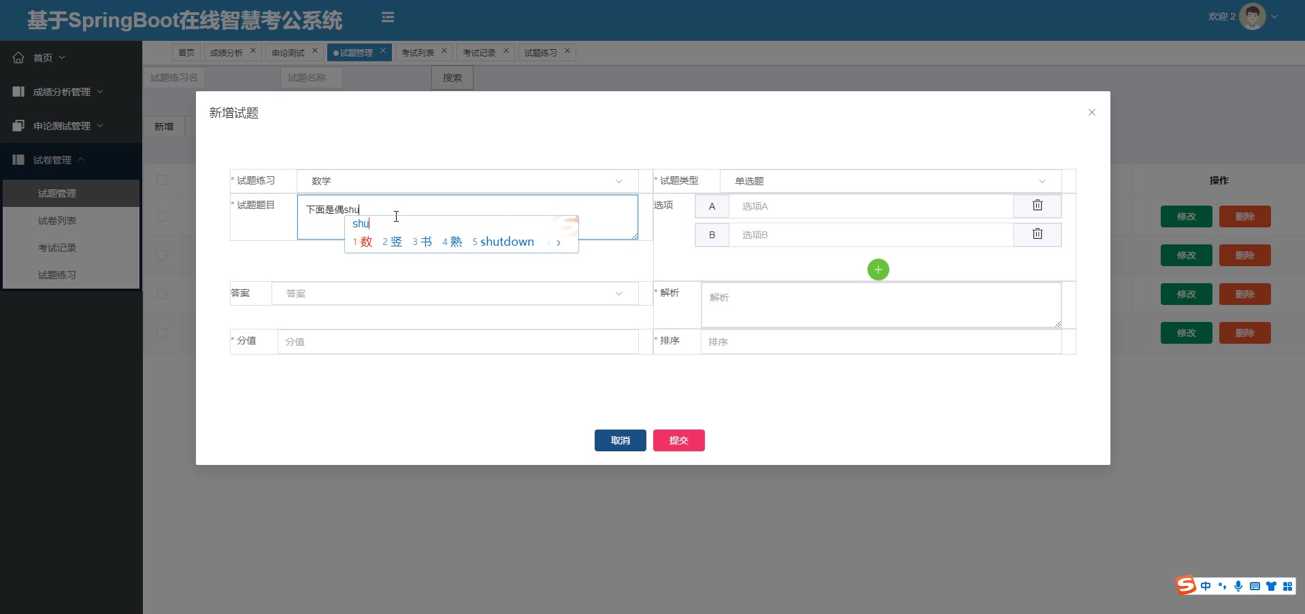
Task: Switch to the 考试列表 tab
Action: (418, 52)
